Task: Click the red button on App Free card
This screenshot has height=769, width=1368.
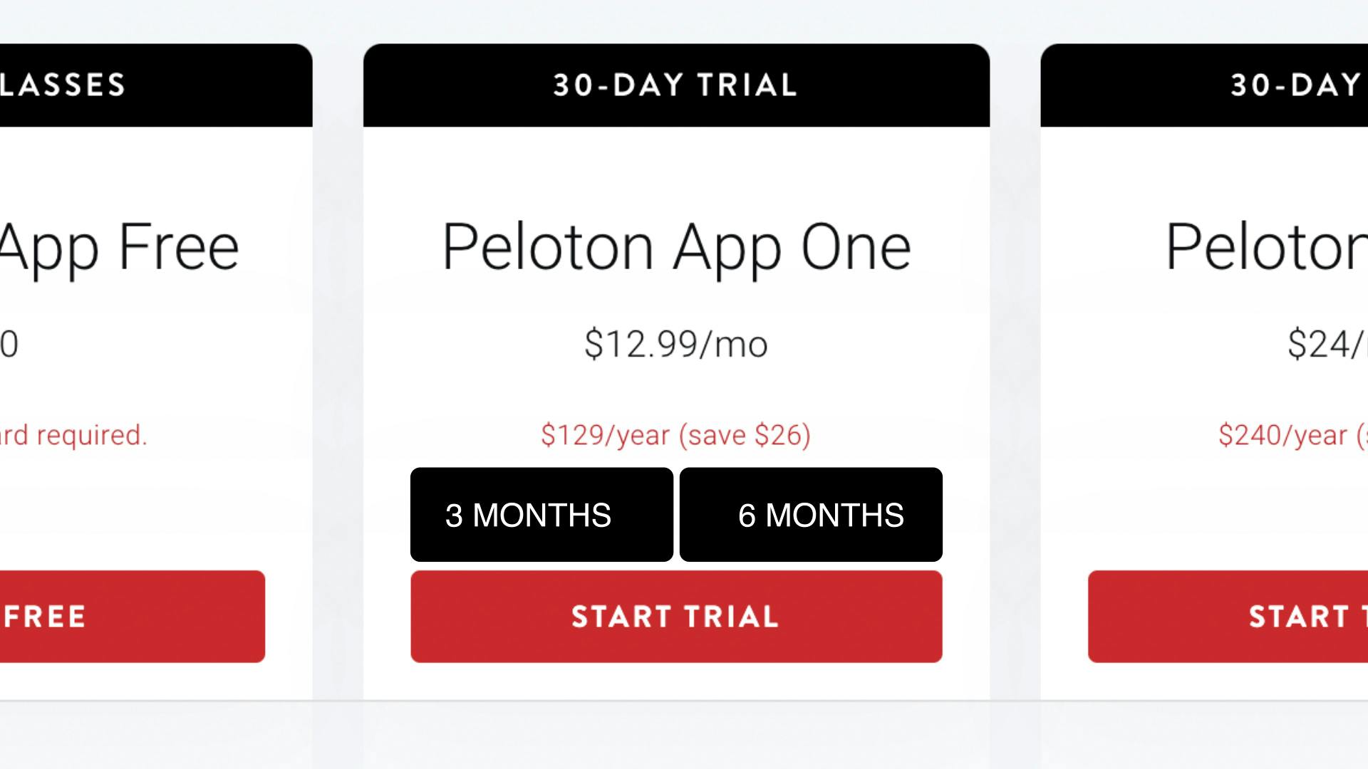Action: click(x=132, y=617)
